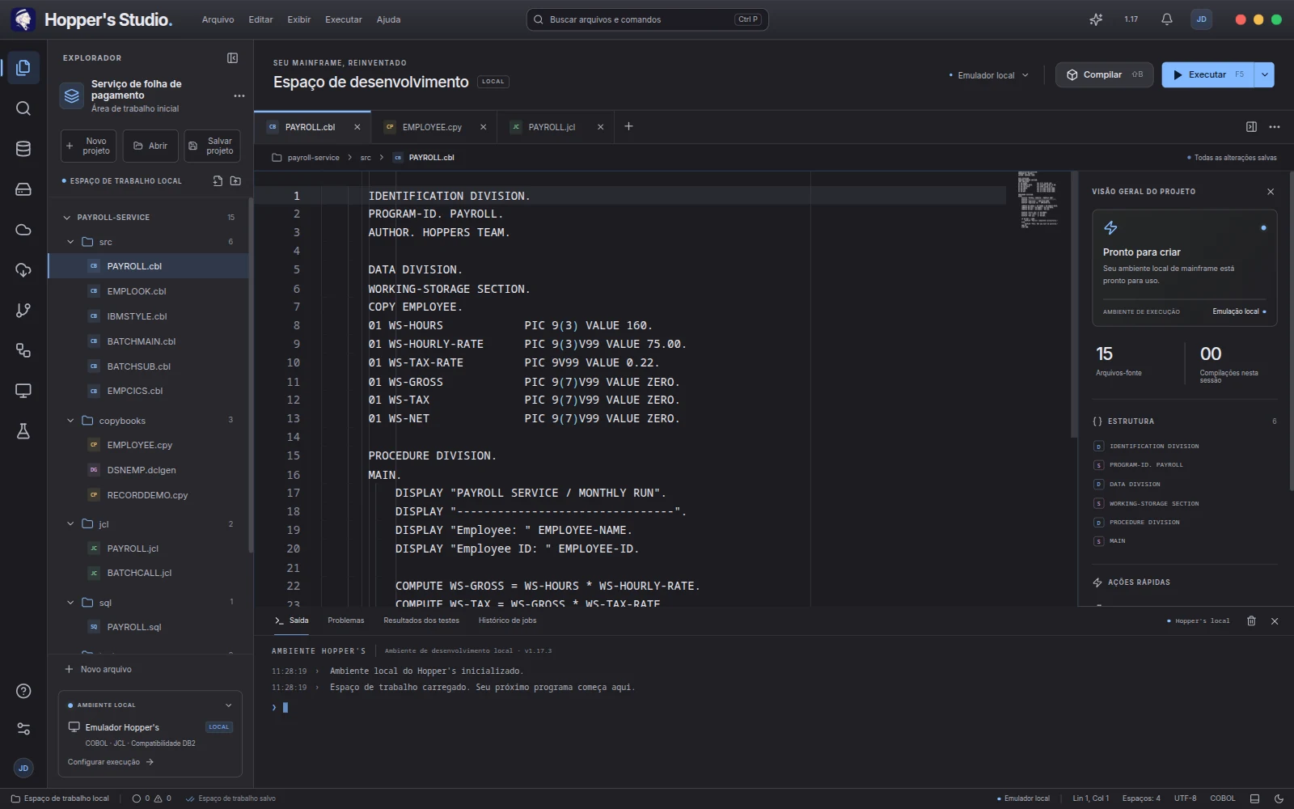Click Novo arquivo in the explorer
Image resolution: width=1294 pixels, height=809 pixels.
pos(99,669)
